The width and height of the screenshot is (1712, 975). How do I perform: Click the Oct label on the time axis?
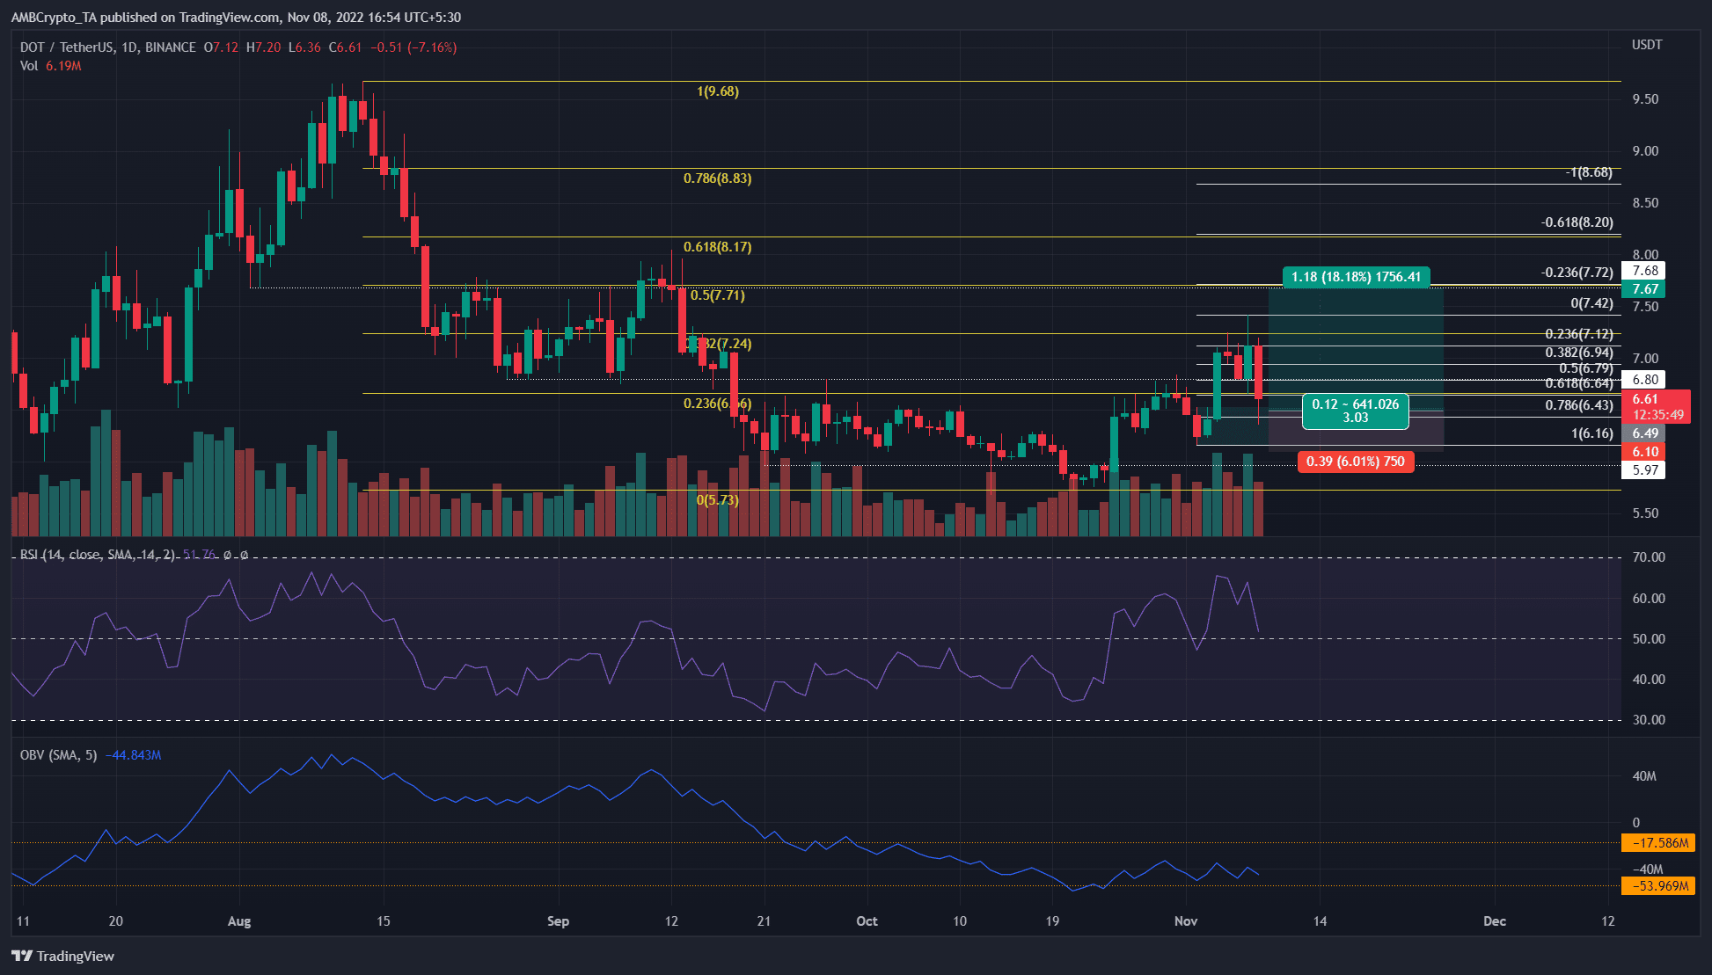(867, 921)
